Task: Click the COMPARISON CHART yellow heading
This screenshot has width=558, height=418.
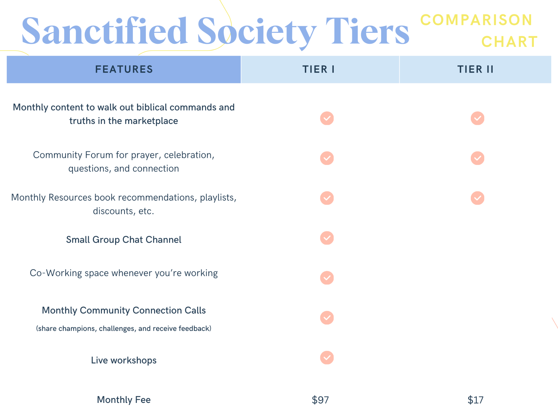Action: point(479,31)
